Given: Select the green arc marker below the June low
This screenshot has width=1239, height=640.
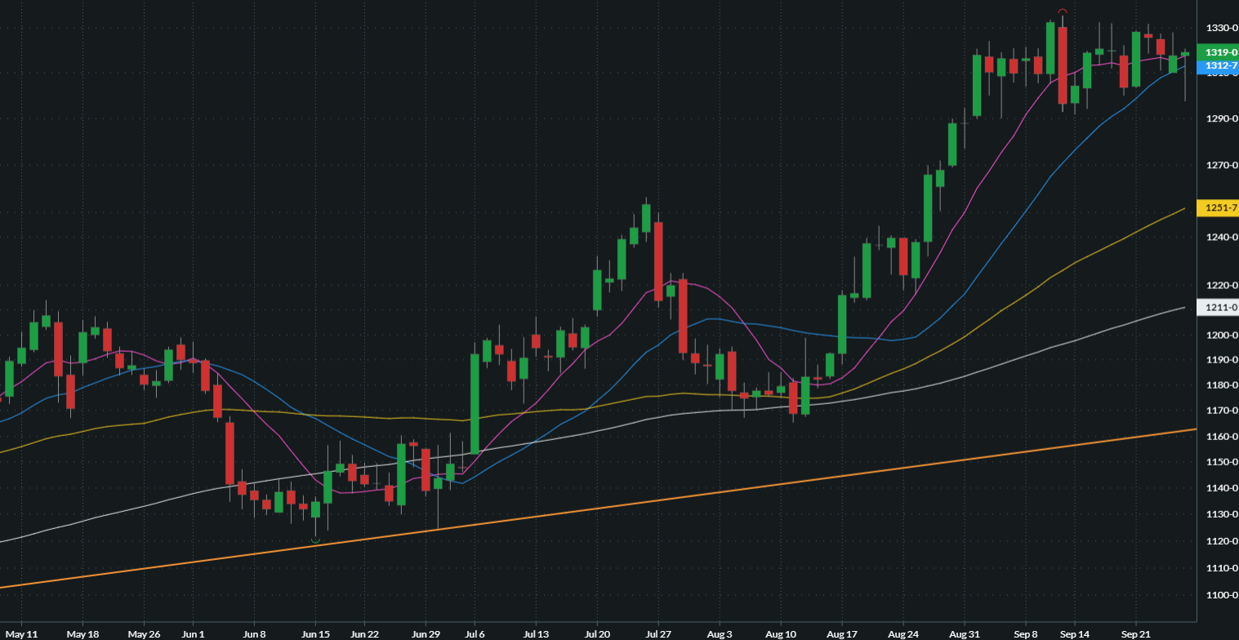Looking at the screenshot, I should pyautogui.click(x=315, y=540).
